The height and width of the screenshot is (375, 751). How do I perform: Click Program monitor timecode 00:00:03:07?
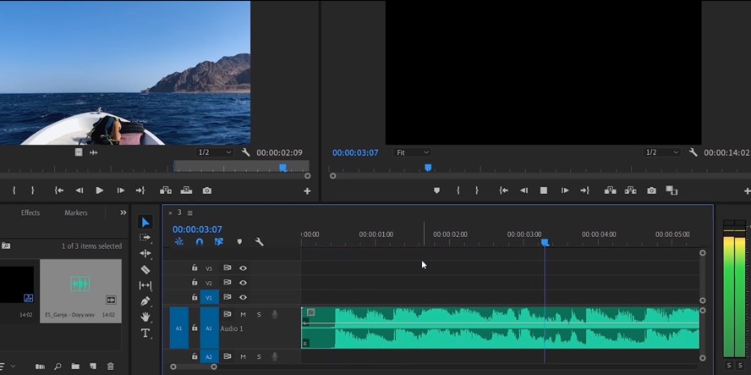pos(355,152)
